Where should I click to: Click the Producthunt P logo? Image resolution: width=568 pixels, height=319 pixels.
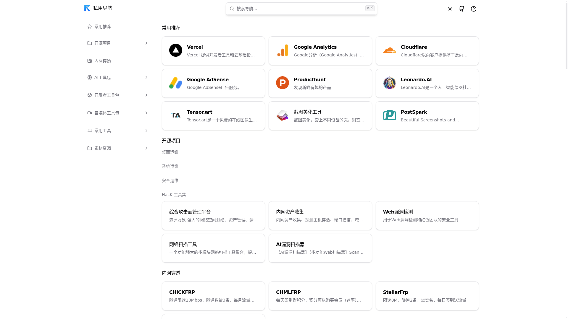click(283, 83)
